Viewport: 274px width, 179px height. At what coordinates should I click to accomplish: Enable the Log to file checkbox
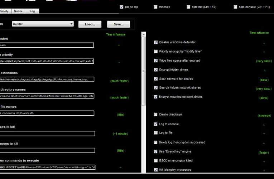(156, 133)
